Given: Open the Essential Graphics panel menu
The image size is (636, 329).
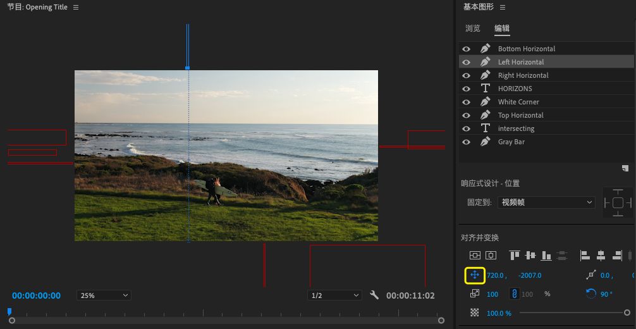Looking at the screenshot, I should click(x=503, y=8).
